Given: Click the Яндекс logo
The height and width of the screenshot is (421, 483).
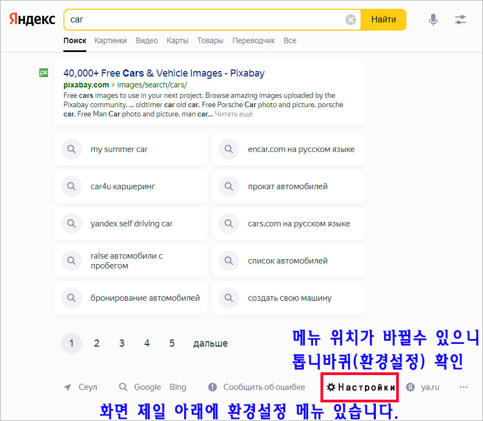Looking at the screenshot, I should [32, 19].
